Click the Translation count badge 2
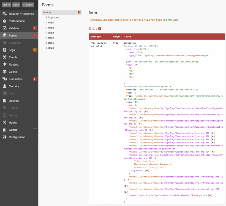The image size is (226, 206). point(35,79)
